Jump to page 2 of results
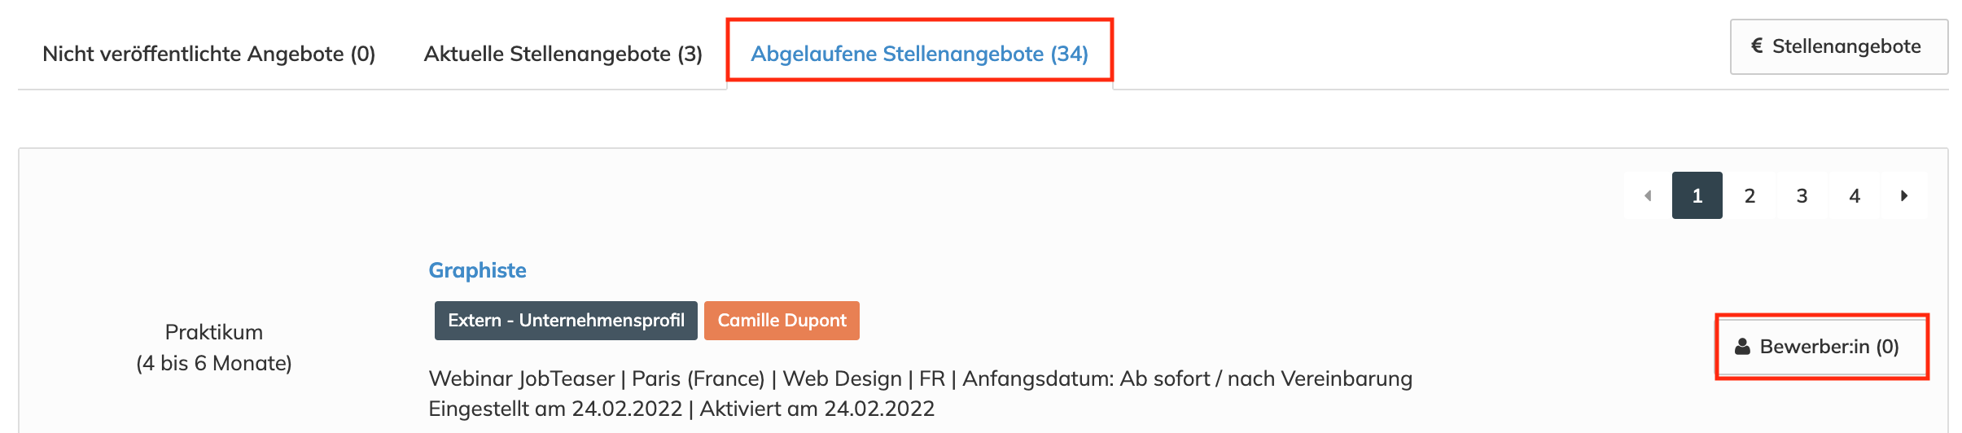 (x=1750, y=195)
